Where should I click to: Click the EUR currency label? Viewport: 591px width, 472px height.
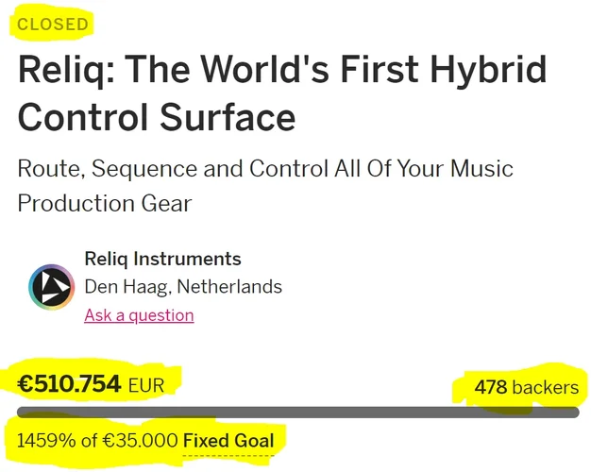pos(146,385)
